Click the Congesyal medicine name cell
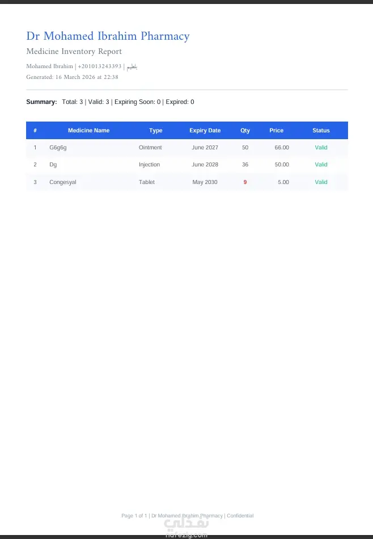 point(62,182)
